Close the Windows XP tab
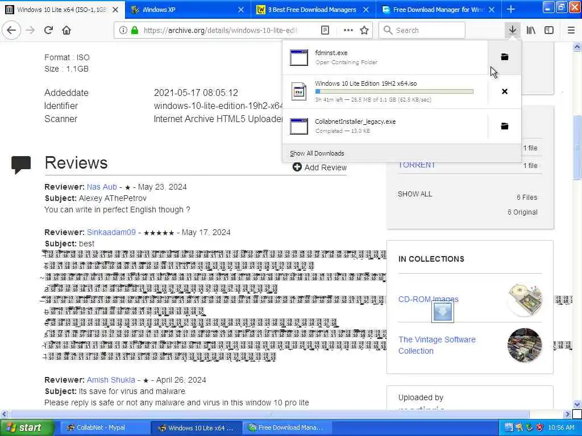 click(x=241, y=10)
